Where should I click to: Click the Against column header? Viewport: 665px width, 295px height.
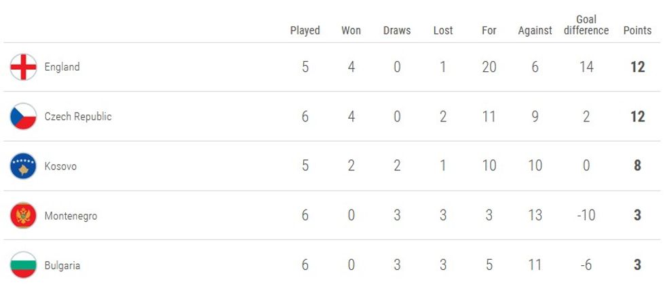coord(535,31)
